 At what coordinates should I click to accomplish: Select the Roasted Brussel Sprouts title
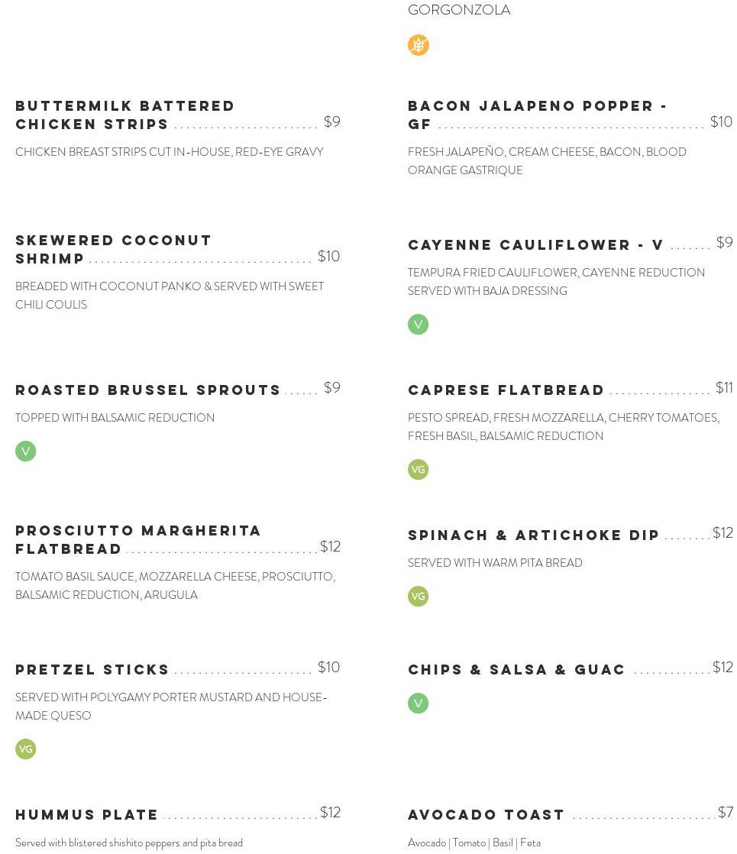pyautogui.click(x=148, y=390)
